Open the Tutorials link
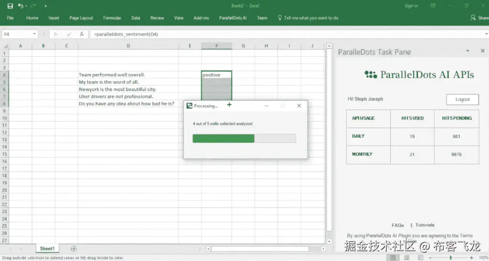This screenshot has height=261, width=489. 425,225
